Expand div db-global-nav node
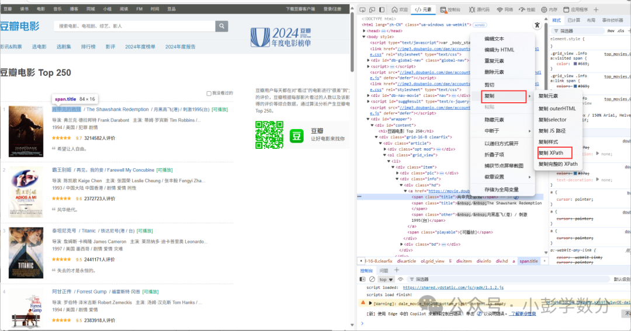Viewport: 631px width, 331px height. click(x=368, y=60)
